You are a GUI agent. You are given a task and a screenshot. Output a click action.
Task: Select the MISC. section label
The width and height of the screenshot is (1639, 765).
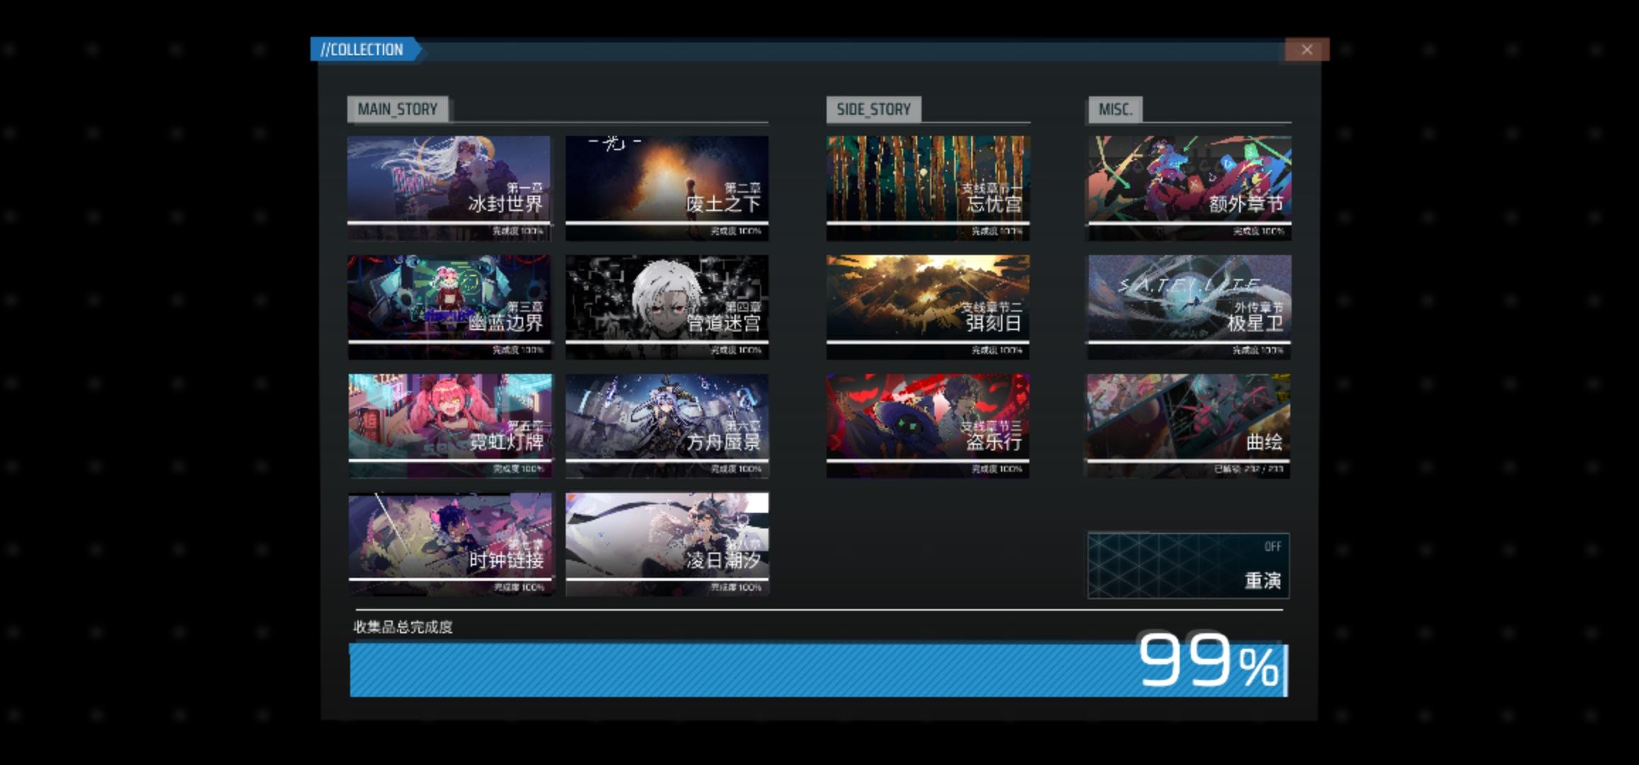pyautogui.click(x=1115, y=109)
